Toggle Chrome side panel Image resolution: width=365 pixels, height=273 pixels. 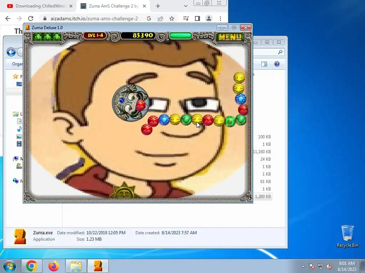click(197, 18)
